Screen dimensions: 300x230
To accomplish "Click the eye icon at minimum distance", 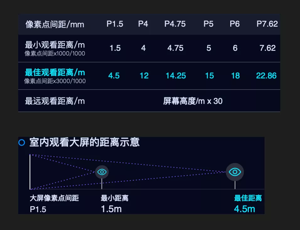I will click(x=102, y=172).
